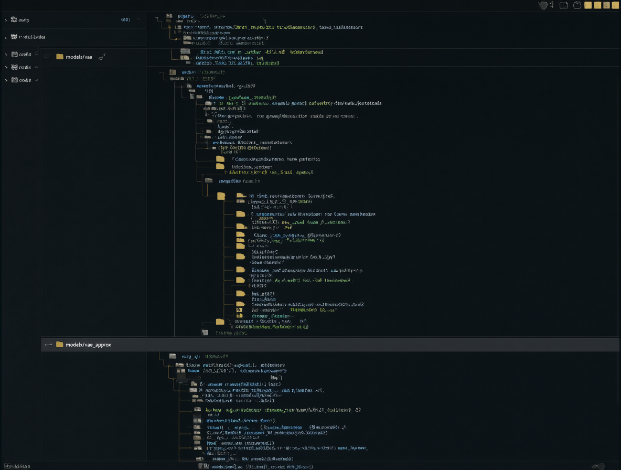Screen dimensions: 621x470
Task: Click the arrow left of models/vae_approx
Action: point(48,345)
